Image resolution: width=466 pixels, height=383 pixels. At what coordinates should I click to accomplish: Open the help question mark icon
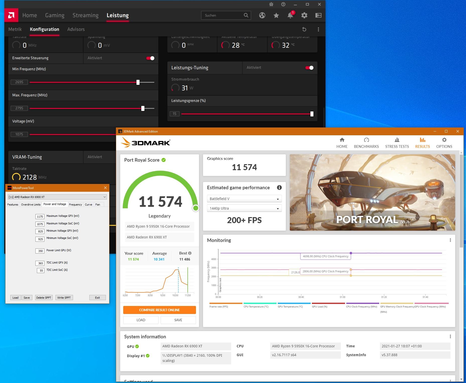[283, 4]
